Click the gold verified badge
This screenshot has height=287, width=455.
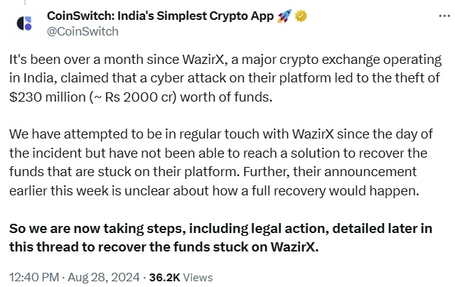[301, 16]
